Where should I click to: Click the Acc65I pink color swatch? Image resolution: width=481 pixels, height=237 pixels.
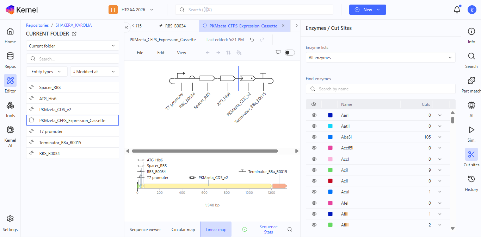point(330,148)
